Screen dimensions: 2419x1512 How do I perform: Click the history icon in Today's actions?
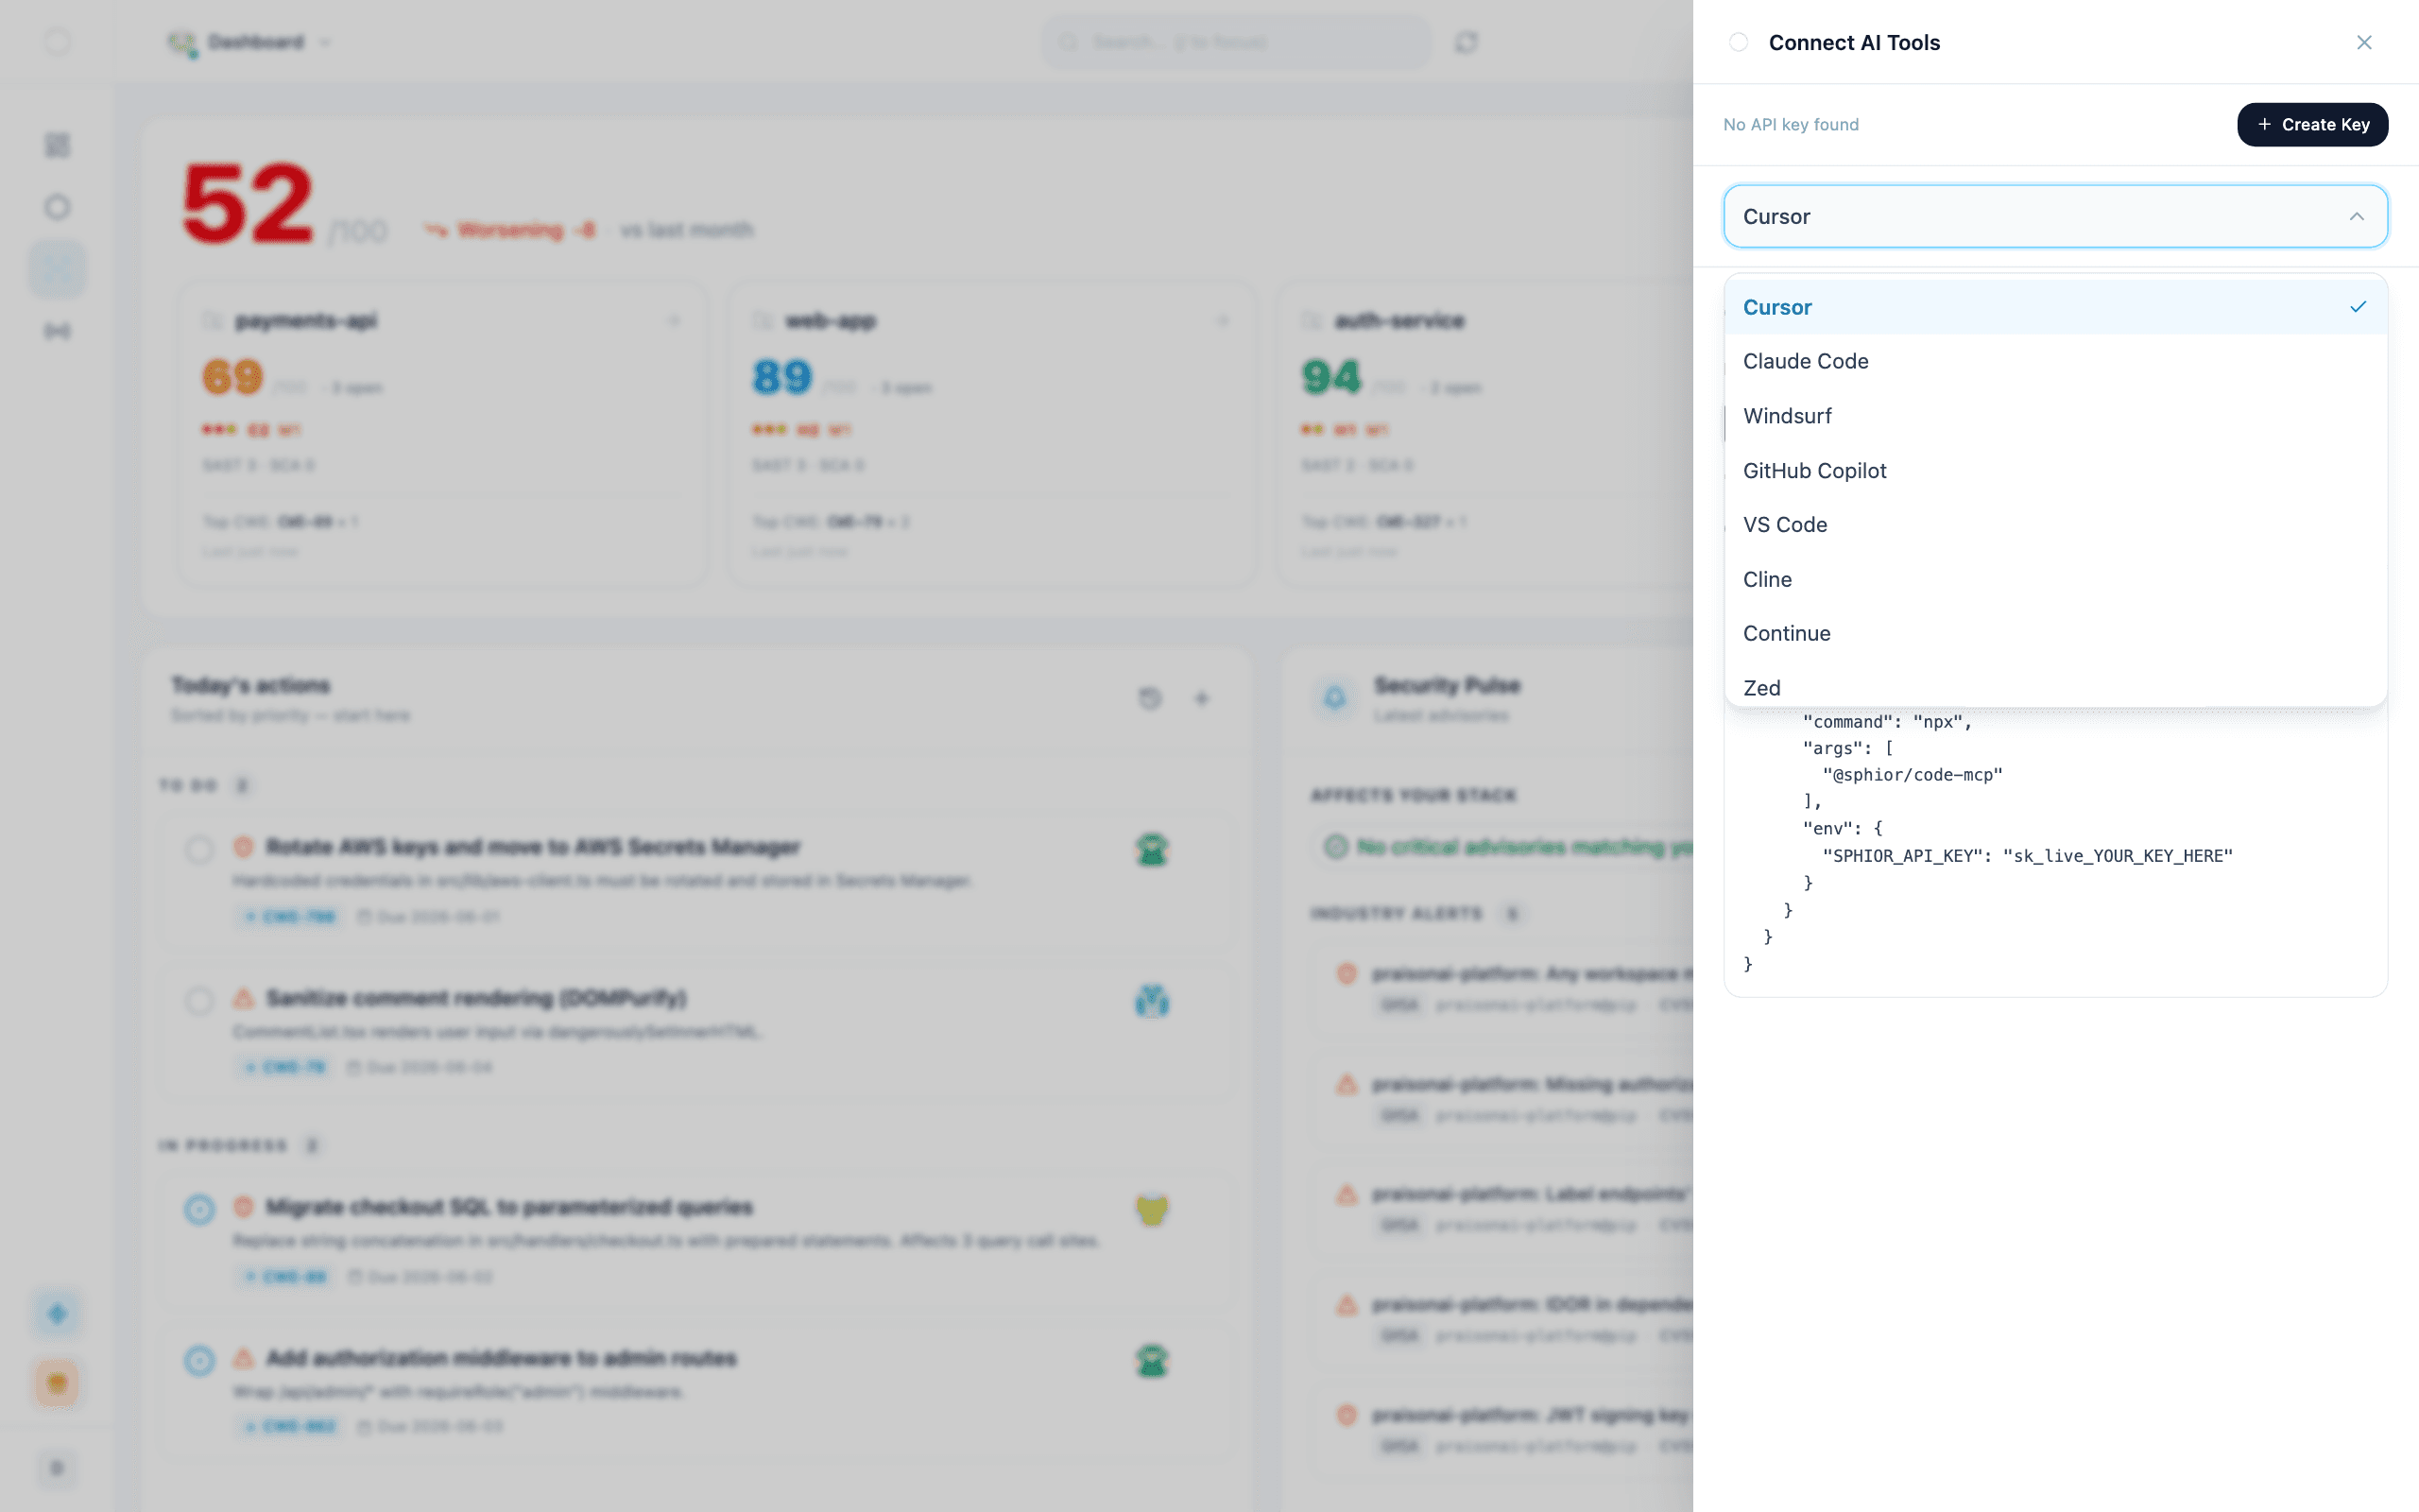(x=1150, y=698)
